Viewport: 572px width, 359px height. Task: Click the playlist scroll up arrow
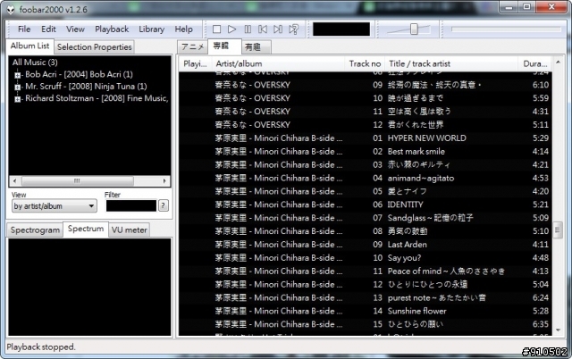(x=558, y=63)
